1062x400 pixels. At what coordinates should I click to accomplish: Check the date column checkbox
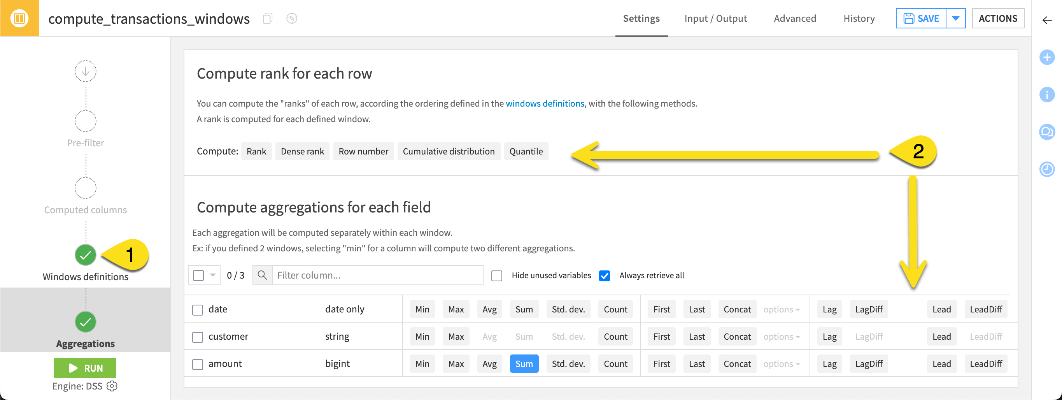pyautogui.click(x=198, y=310)
